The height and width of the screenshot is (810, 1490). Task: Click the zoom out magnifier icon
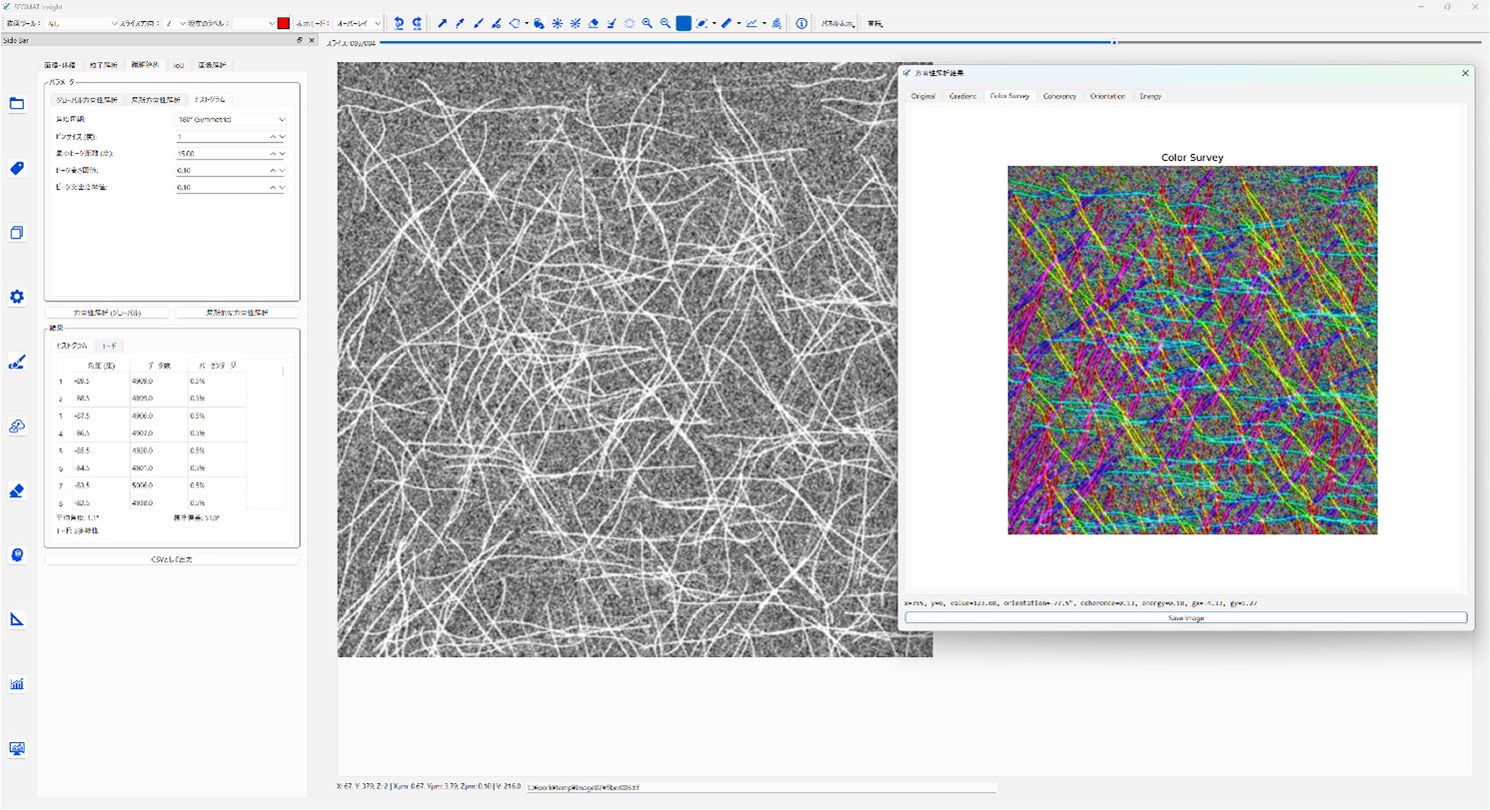[x=666, y=23]
